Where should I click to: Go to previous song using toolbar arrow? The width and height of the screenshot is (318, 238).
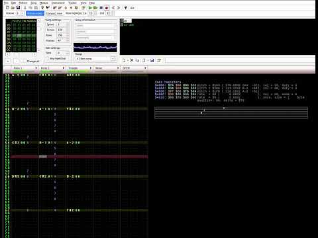(x=113, y=8)
